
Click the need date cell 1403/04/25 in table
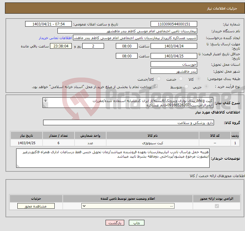[x=27, y=143]
